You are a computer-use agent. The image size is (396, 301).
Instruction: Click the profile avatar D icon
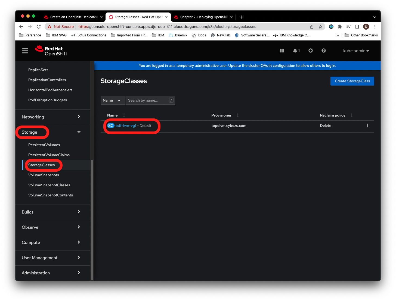[x=366, y=27]
